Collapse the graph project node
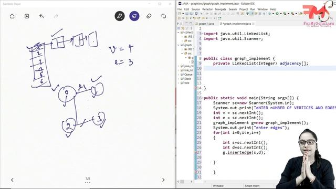 (178, 45)
